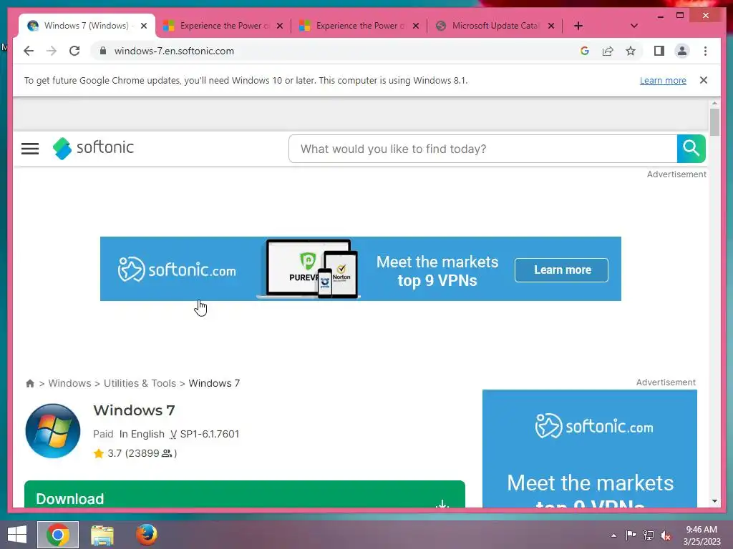
Task: Click the forward navigation arrow
Action: (52, 51)
